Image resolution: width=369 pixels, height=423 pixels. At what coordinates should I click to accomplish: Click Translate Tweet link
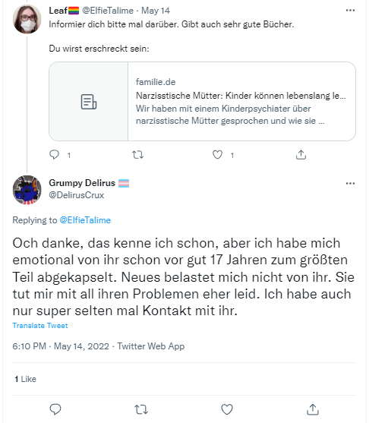(x=40, y=326)
